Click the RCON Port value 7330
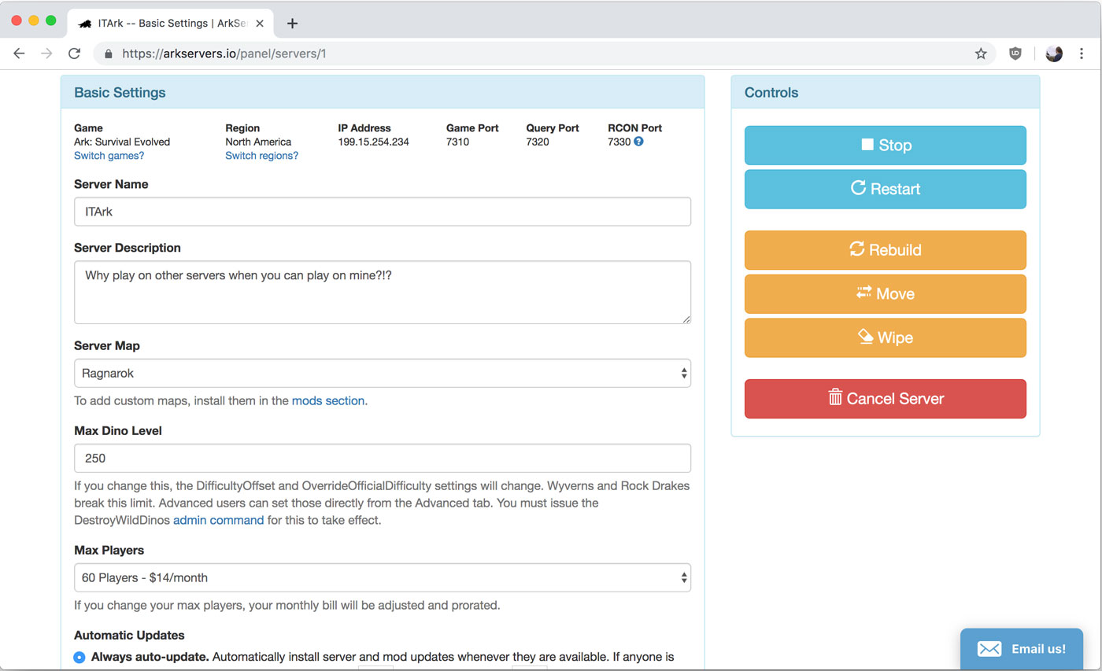The image size is (1102, 671). coord(619,142)
